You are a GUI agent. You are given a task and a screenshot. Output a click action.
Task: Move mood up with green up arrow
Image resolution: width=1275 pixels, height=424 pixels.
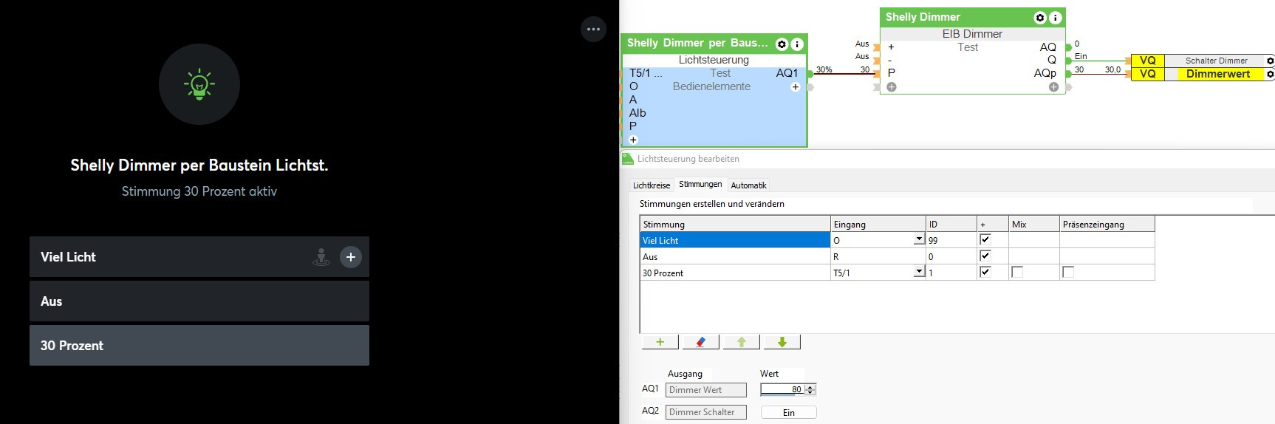tap(742, 342)
